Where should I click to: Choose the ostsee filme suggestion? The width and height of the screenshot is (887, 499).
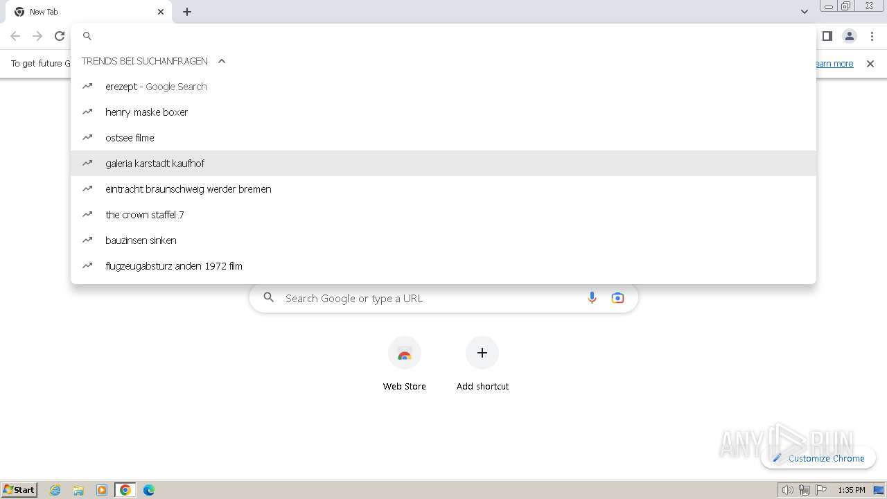point(443,138)
